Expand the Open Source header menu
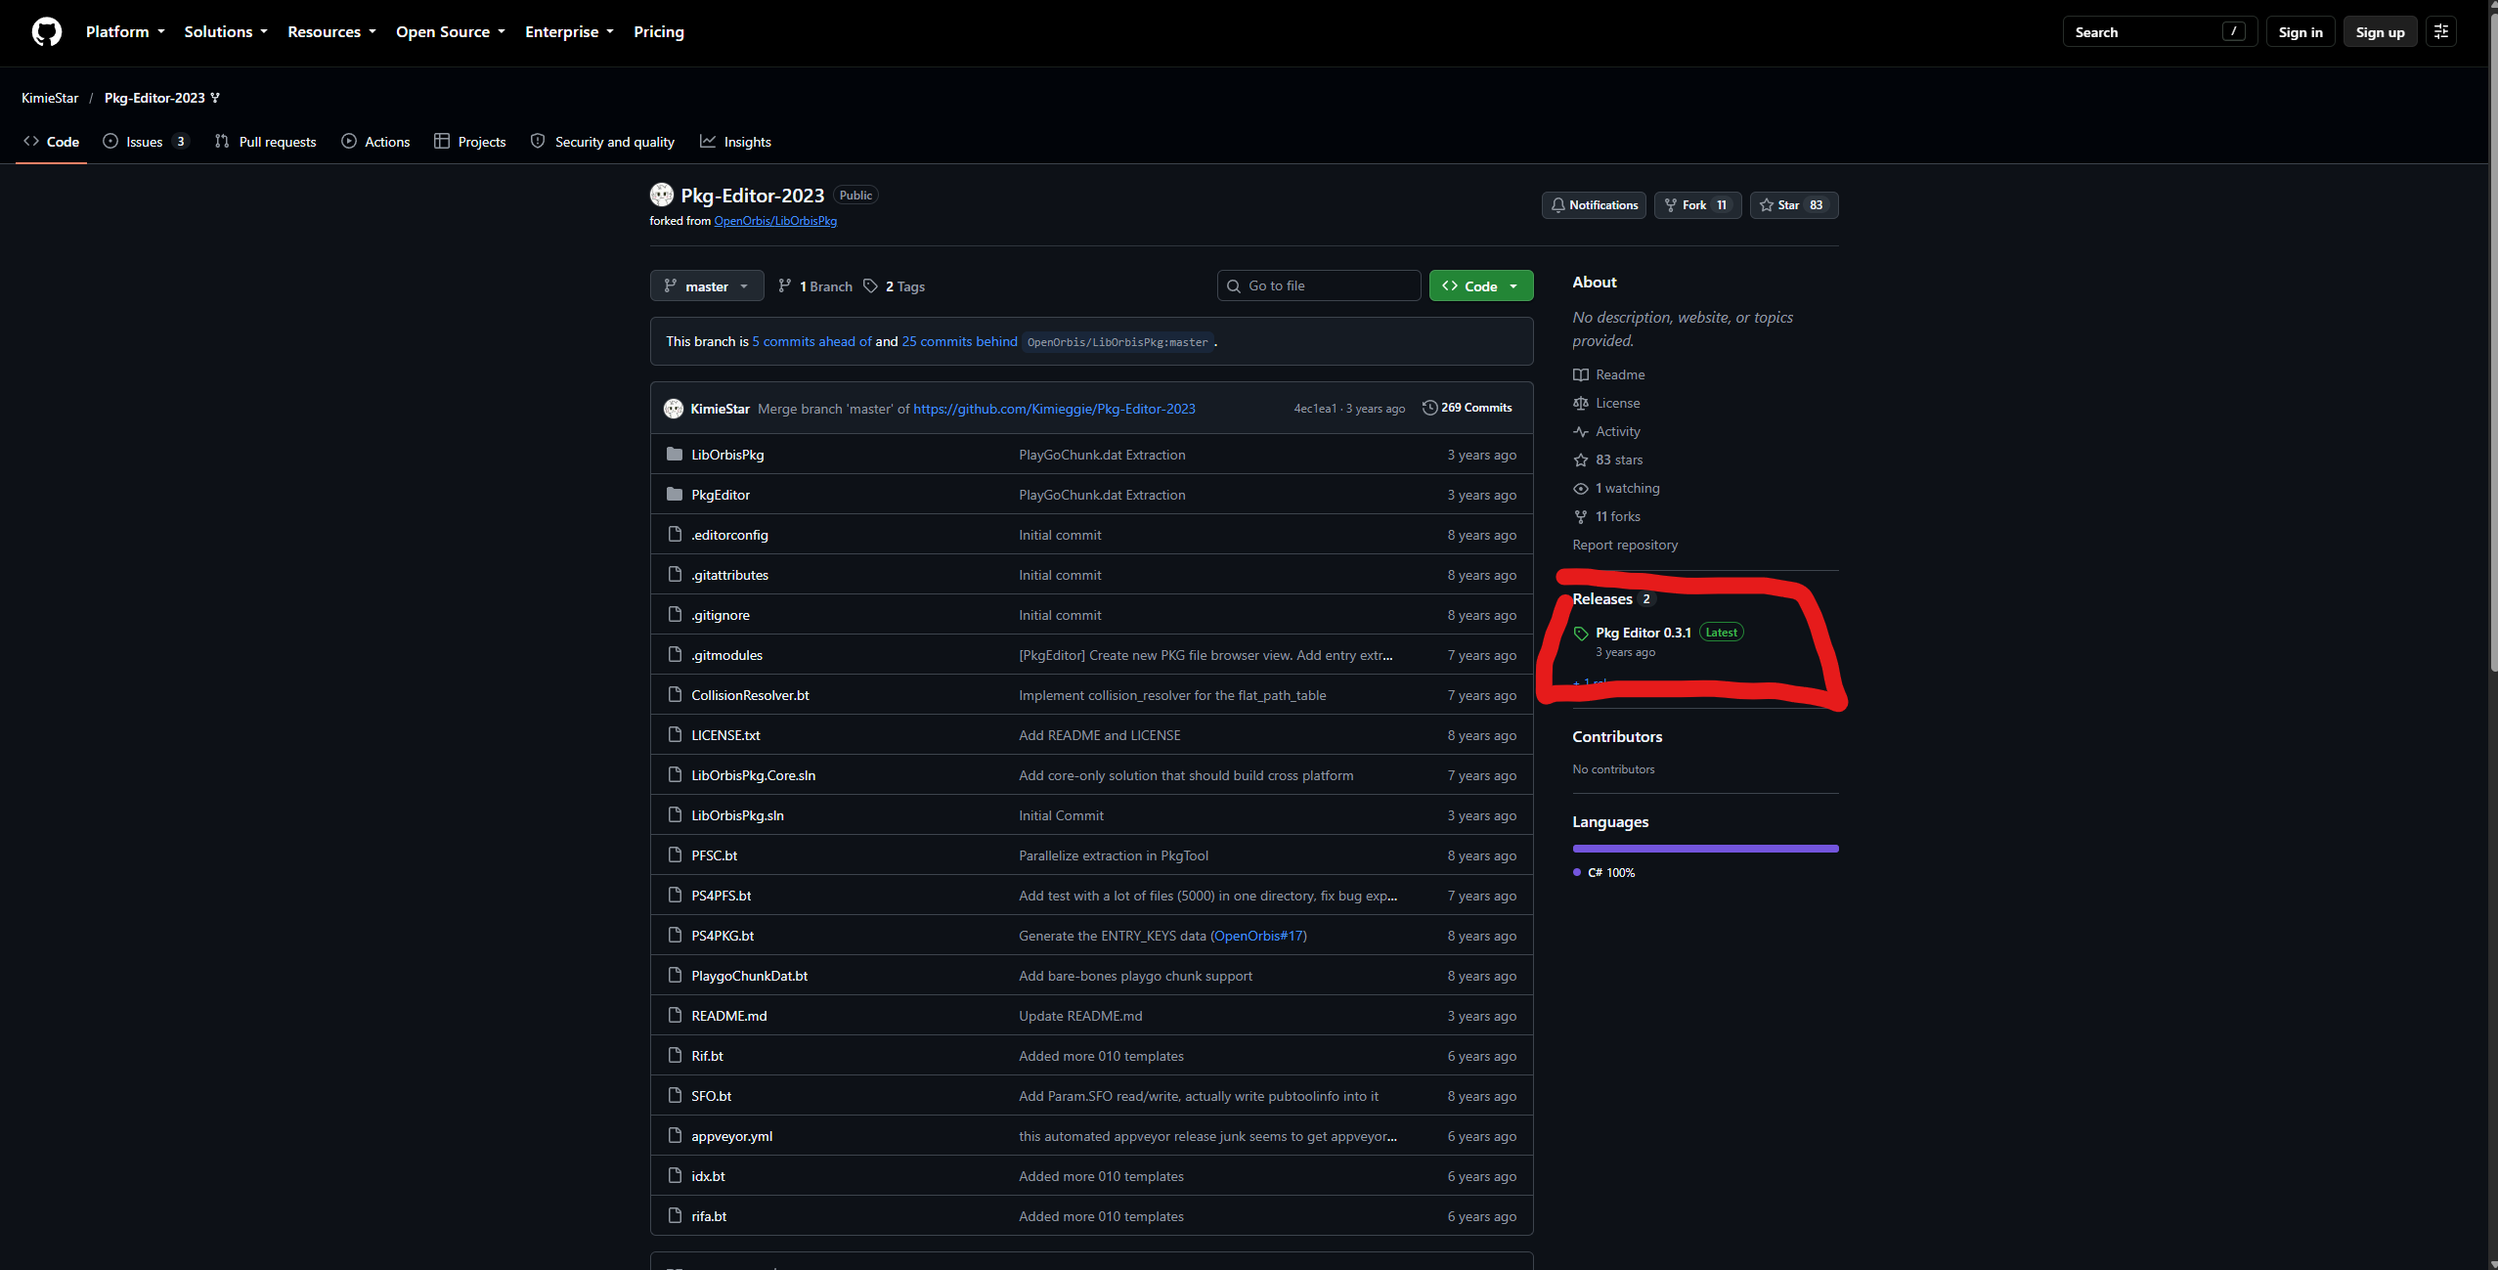 point(451,32)
